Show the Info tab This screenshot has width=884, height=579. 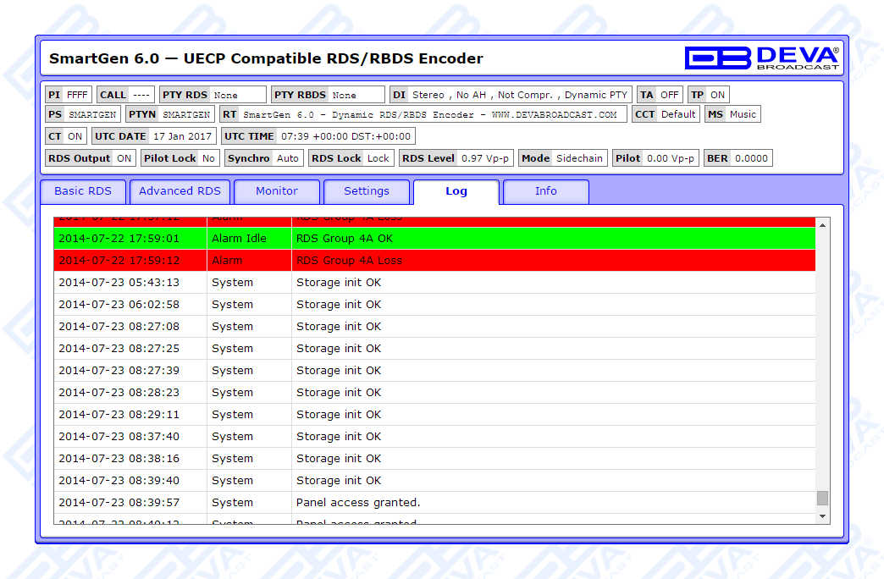[x=546, y=191]
